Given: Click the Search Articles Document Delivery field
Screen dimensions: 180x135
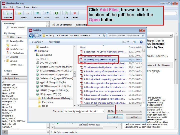Looking at the screenshot, I should [x=126, y=35].
